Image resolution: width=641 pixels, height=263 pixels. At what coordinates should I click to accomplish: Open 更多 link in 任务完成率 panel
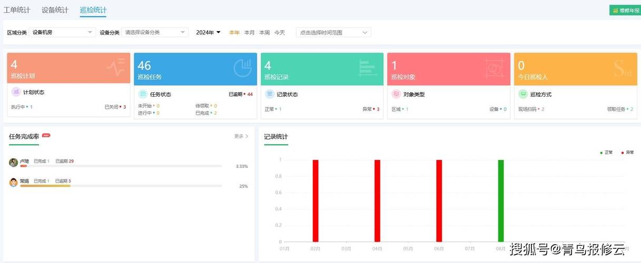tap(241, 136)
